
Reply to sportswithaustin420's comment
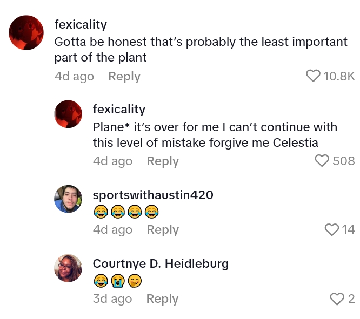coord(162,230)
